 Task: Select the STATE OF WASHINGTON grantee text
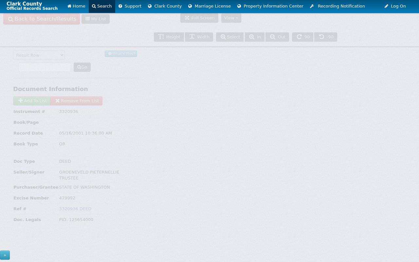click(84, 187)
